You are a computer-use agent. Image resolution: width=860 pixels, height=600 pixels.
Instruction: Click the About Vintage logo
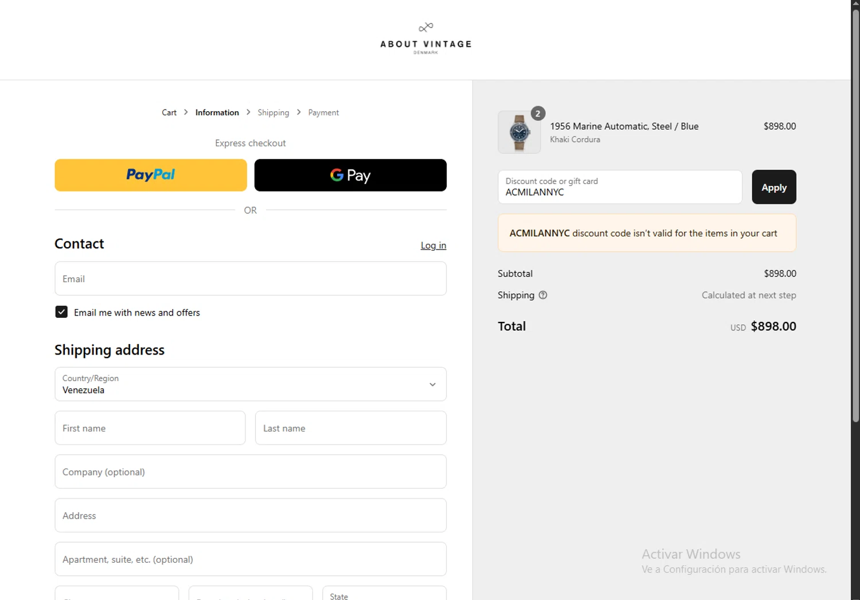pos(425,38)
